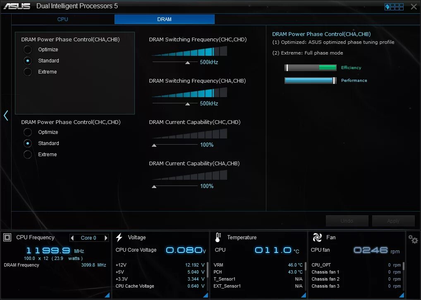Click the Chassis fan 3 row
Screen dimensions: 421x300
(356, 286)
